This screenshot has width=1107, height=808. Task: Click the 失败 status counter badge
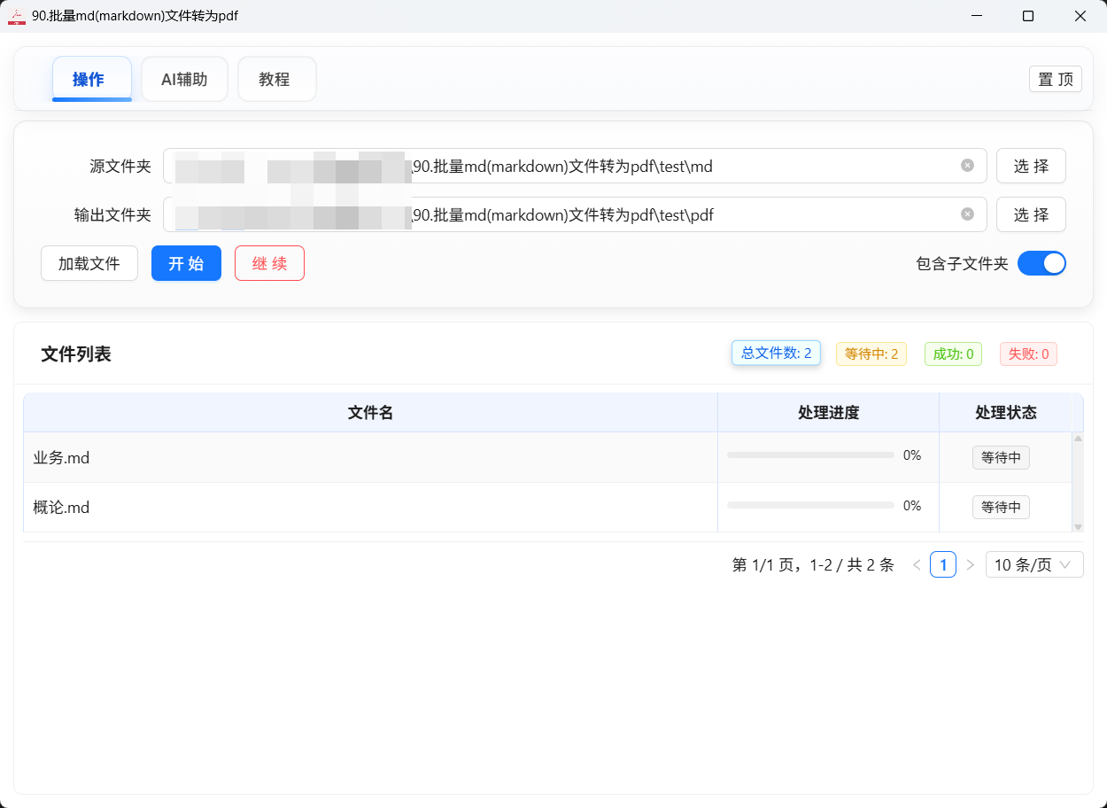1028,353
